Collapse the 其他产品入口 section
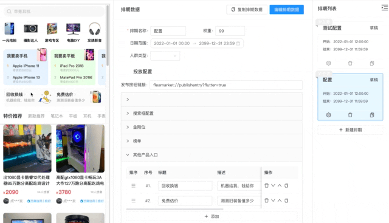The height and width of the screenshot is (223, 389). (x=212, y=155)
